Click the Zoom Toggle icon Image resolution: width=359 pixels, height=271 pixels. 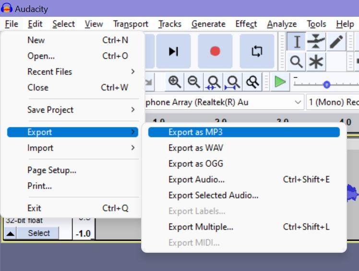tap(252, 82)
